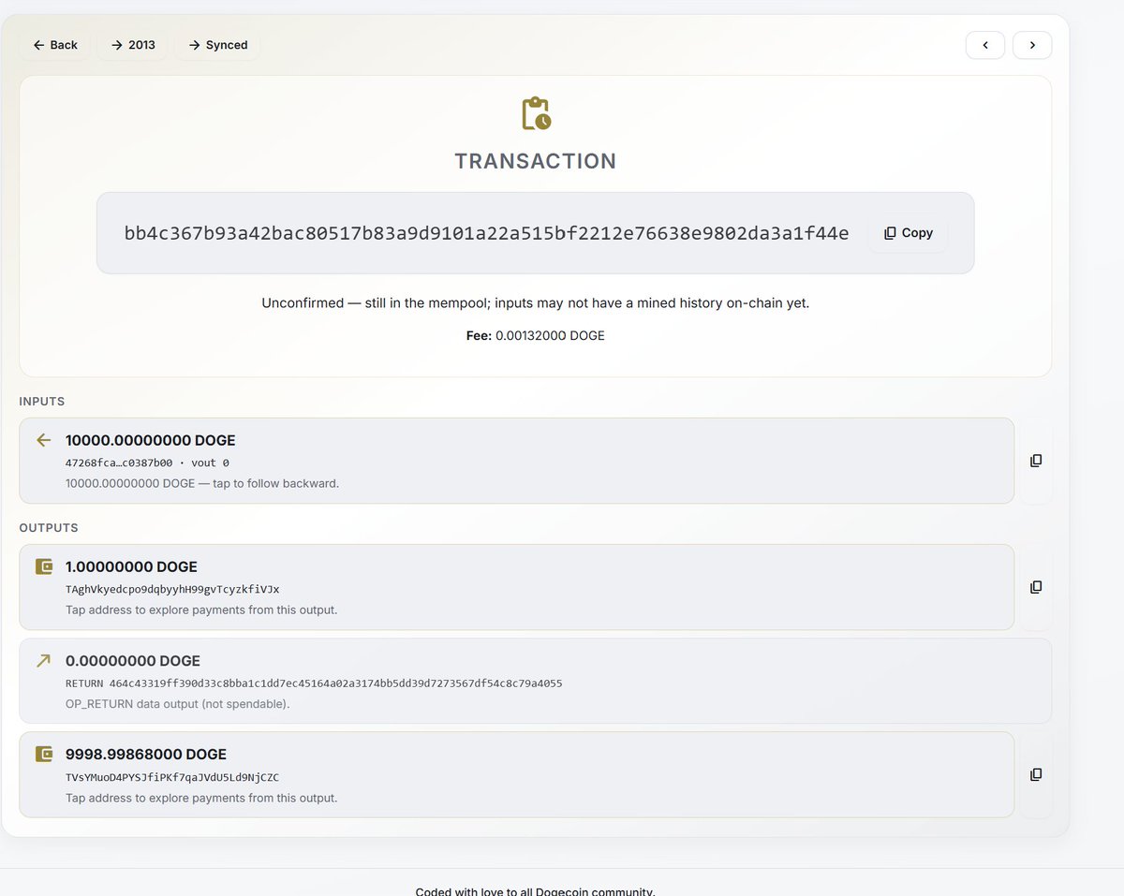Copy the TVsYMuoD4PYSJ… output address
The width and height of the screenshot is (1124, 896).
[x=1036, y=774]
